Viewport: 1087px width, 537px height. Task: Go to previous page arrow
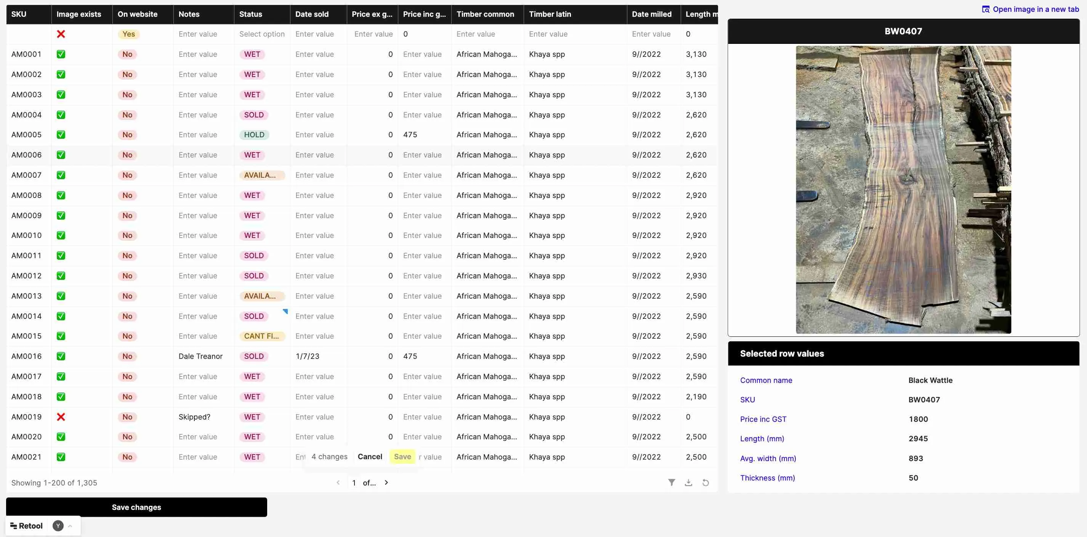tap(338, 482)
